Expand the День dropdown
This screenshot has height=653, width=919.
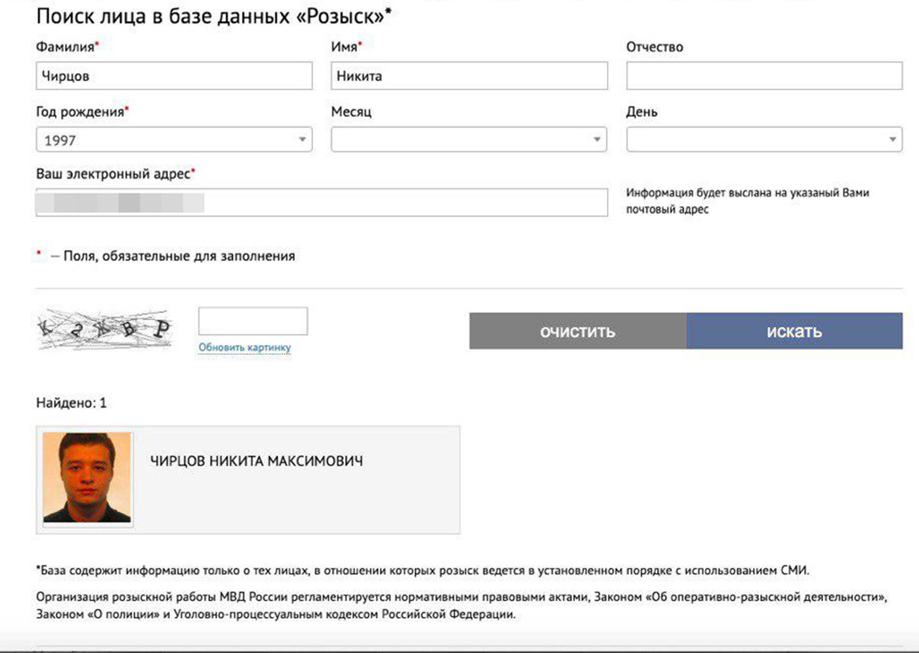tap(764, 140)
